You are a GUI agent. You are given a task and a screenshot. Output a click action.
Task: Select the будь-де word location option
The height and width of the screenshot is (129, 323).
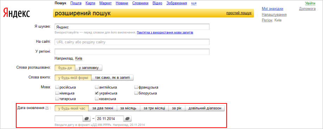(65, 68)
